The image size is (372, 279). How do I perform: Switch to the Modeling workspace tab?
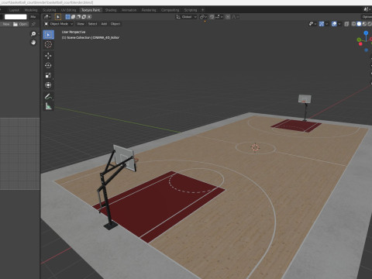point(31,10)
